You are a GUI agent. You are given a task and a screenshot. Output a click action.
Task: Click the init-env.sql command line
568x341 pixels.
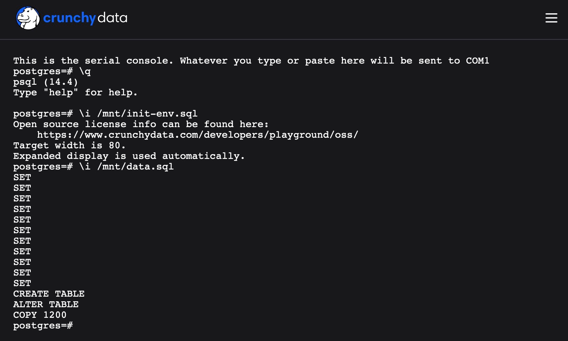point(105,114)
